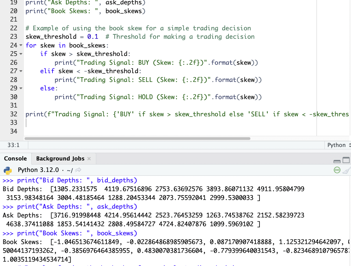Click the Python logo in the console header
The height and width of the screenshot is (266, 351).
[7, 170]
